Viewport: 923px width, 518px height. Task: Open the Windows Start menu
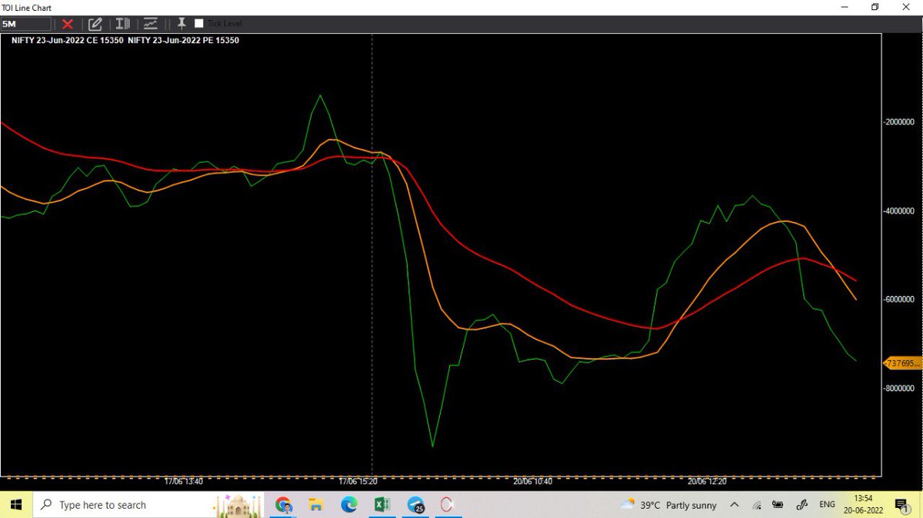pos(16,505)
